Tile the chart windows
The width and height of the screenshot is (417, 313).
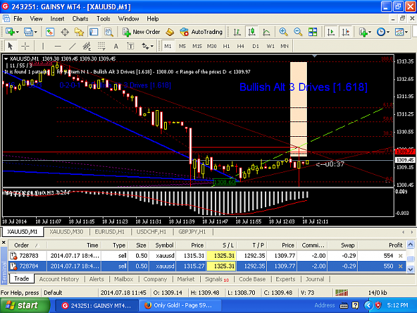click(312, 32)
